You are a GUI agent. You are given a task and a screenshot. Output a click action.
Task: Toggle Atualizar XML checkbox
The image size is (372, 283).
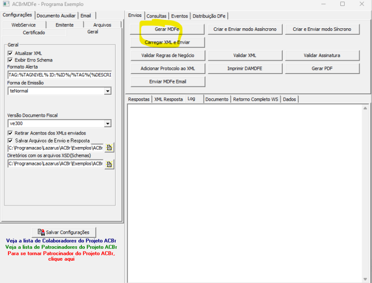[x=10, y=53]
